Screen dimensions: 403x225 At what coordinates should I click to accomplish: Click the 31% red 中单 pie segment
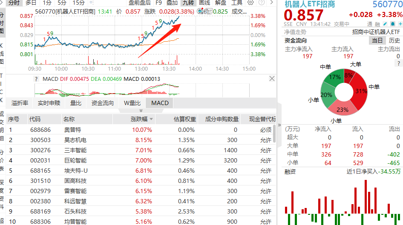(x=360, y=91)
